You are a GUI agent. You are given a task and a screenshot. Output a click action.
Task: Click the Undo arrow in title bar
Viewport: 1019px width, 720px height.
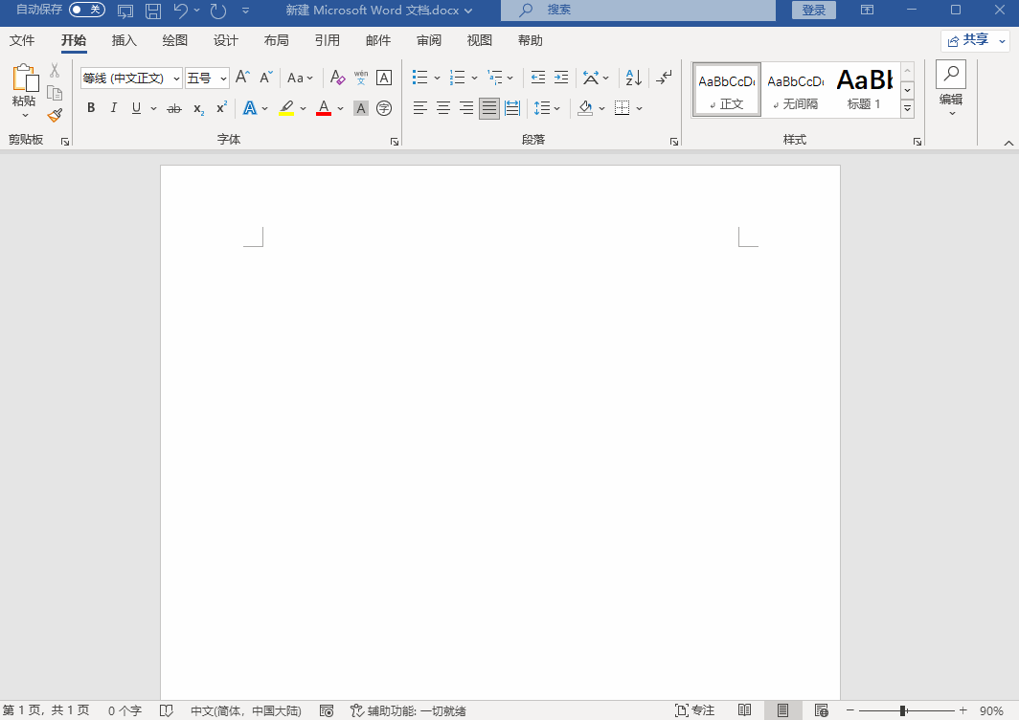(x=181, y=11)
